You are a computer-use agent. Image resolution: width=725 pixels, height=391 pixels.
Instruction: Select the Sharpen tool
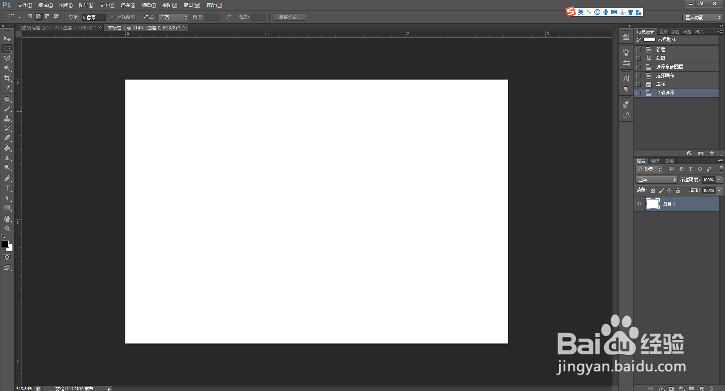point(7,158)
